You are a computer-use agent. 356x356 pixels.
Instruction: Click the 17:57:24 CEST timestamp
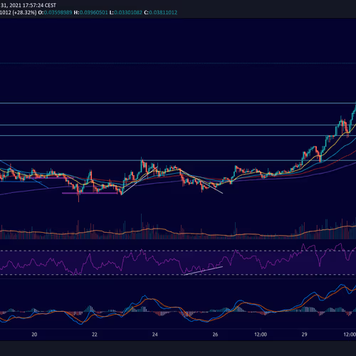(x=39, y=5)
